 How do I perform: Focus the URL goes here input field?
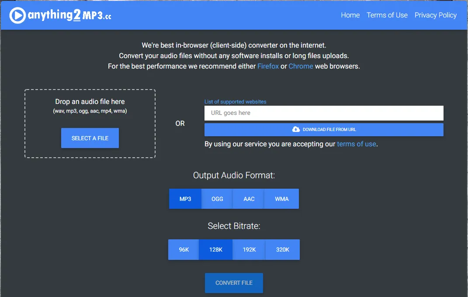(323, 113)
